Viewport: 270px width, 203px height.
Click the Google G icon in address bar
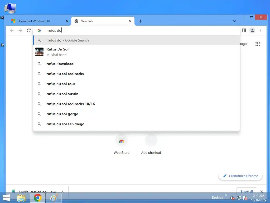[x=39, y=30]
